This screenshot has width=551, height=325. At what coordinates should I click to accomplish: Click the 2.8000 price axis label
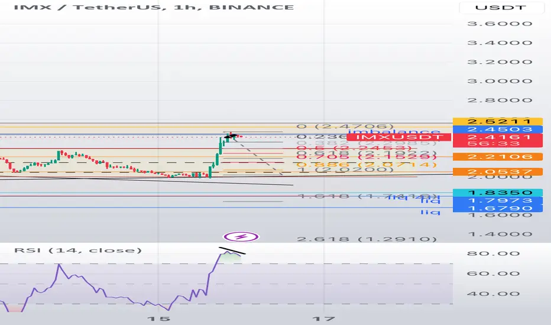pos(500,100)
